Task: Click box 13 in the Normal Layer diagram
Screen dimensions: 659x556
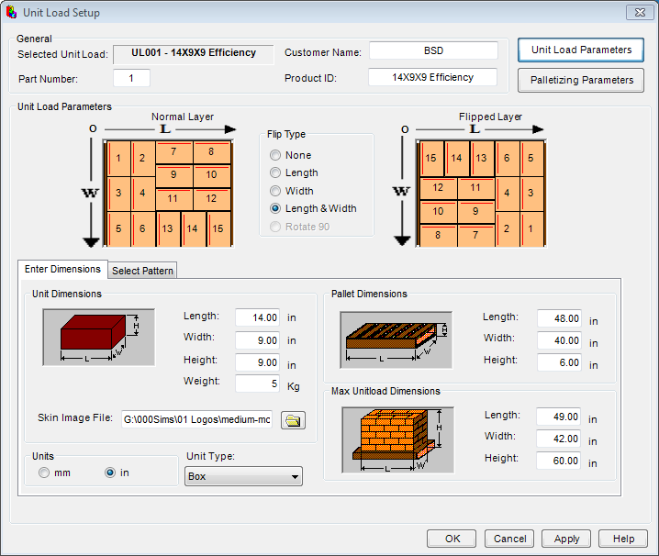Action: point(168,228)
